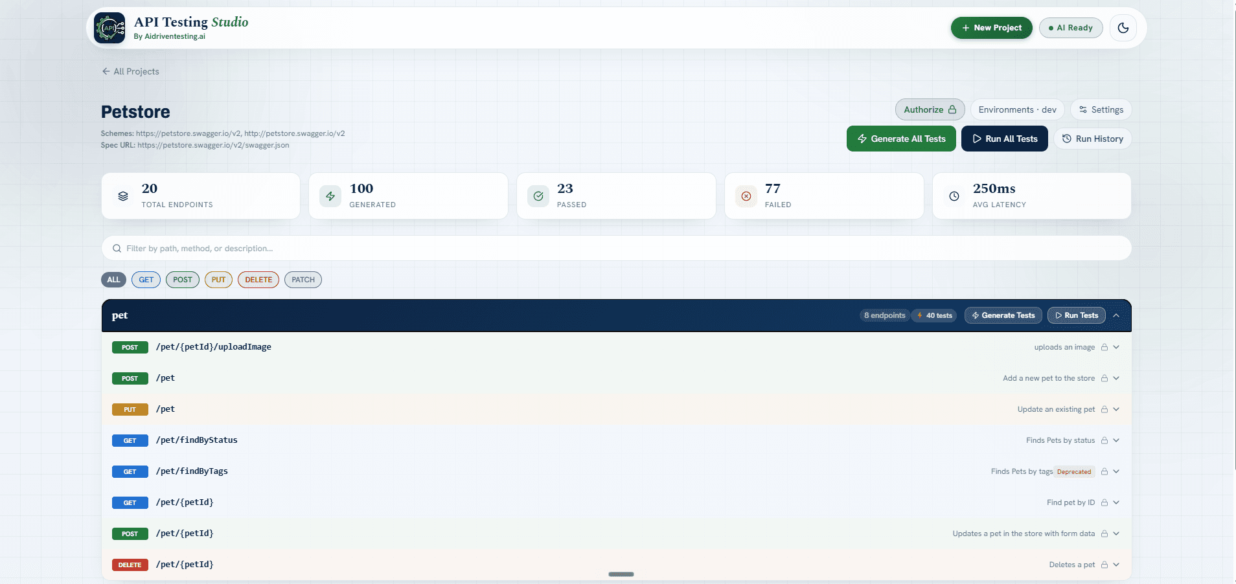Image resolution: width=1236 pixels, height=584 pixels.
Task: Click the Petstore project title
Action: (x=135, y=112)
